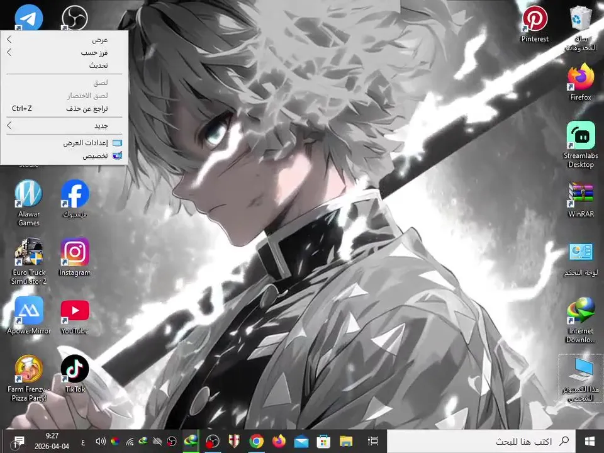
Task: Open Microsoft Store from the taskbar
Action: point(323,442)
